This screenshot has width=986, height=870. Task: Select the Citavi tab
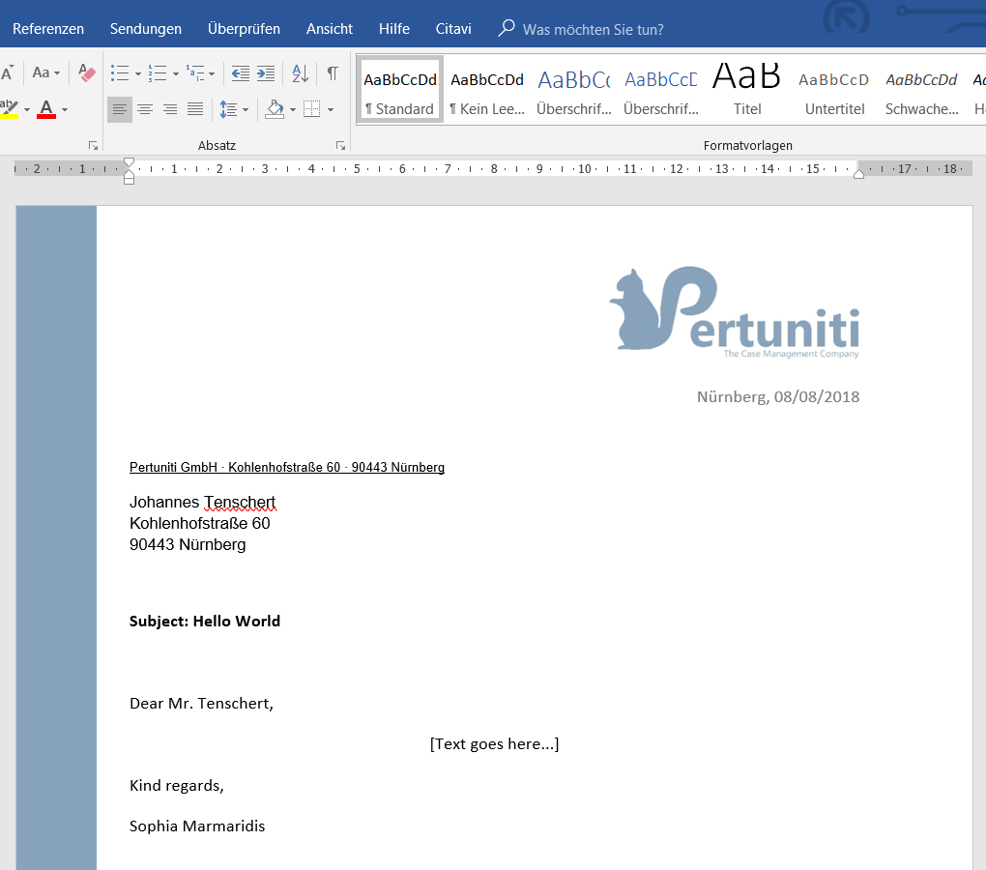click(x=453, y=29)
